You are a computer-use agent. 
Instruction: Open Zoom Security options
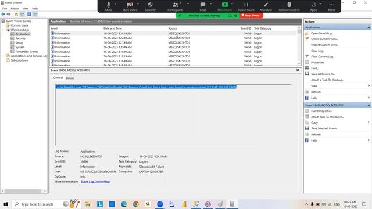150,6
